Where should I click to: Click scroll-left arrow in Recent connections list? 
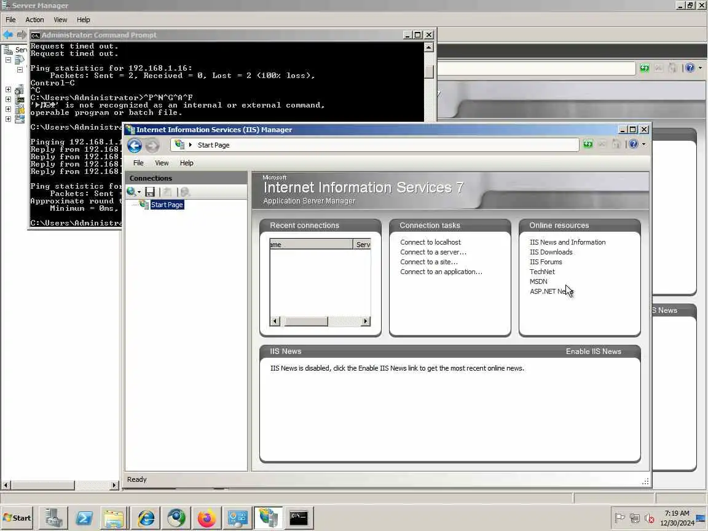click(275, 321)
